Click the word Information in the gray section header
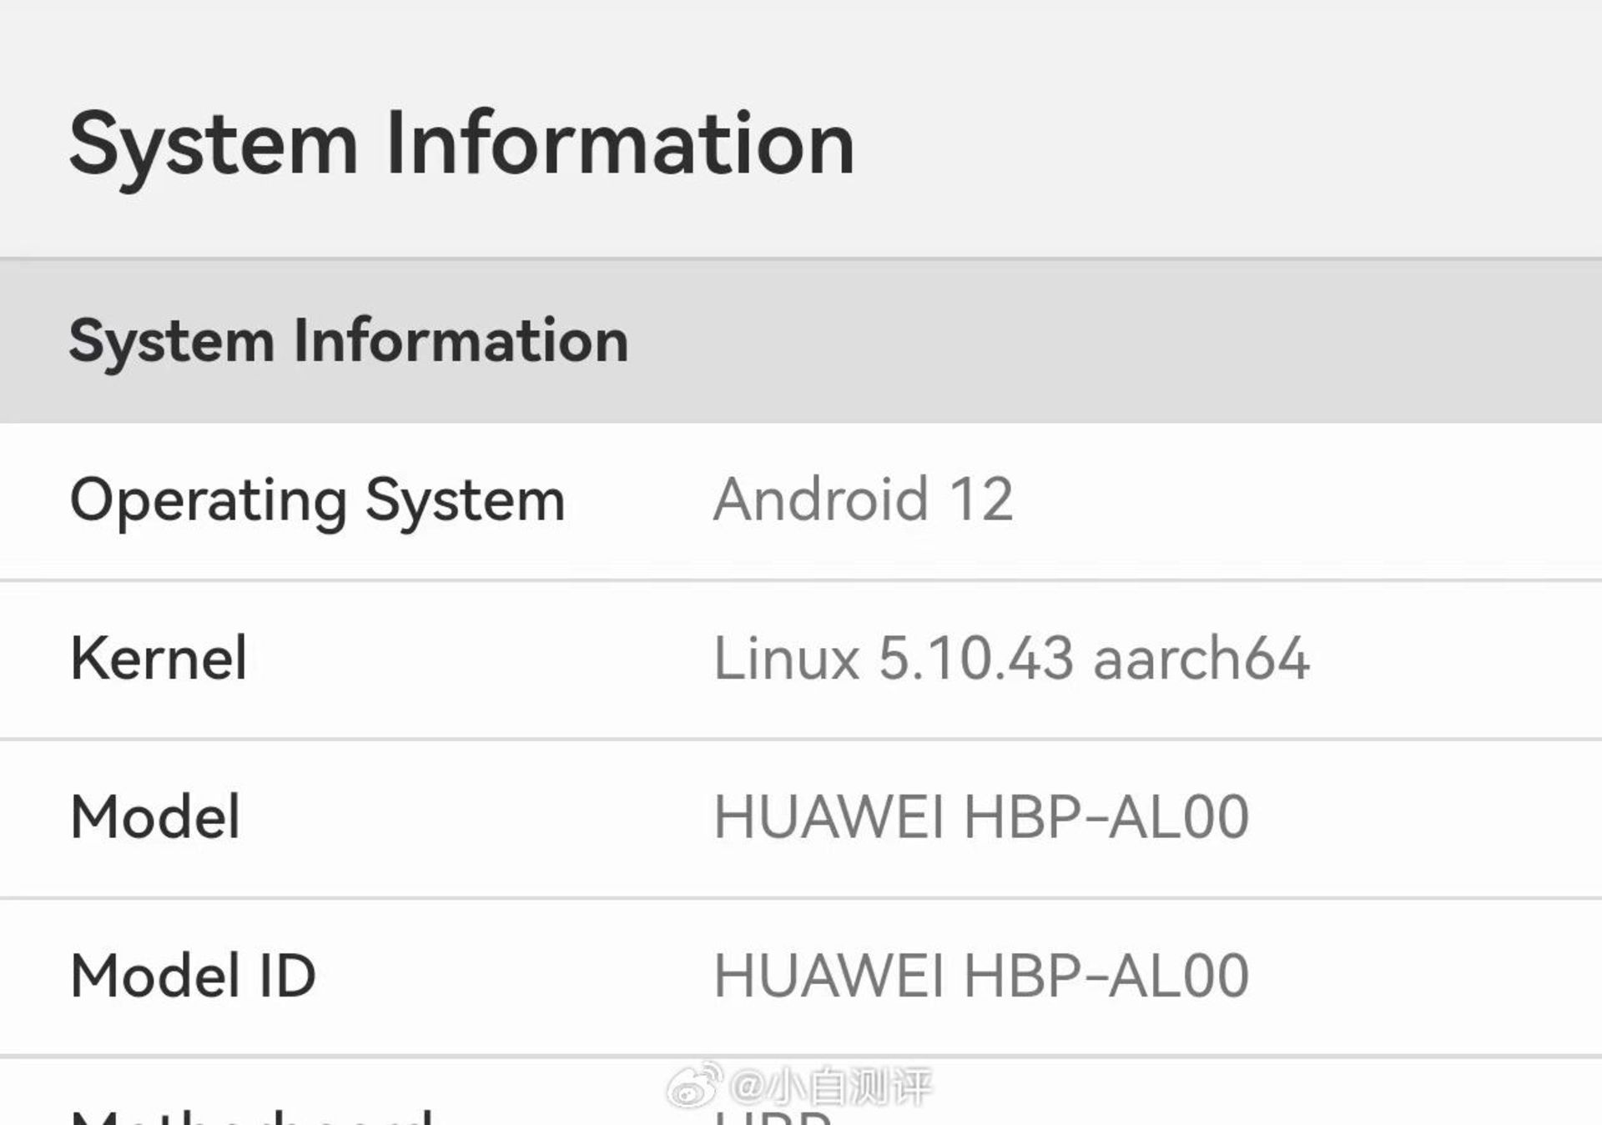 461,340
